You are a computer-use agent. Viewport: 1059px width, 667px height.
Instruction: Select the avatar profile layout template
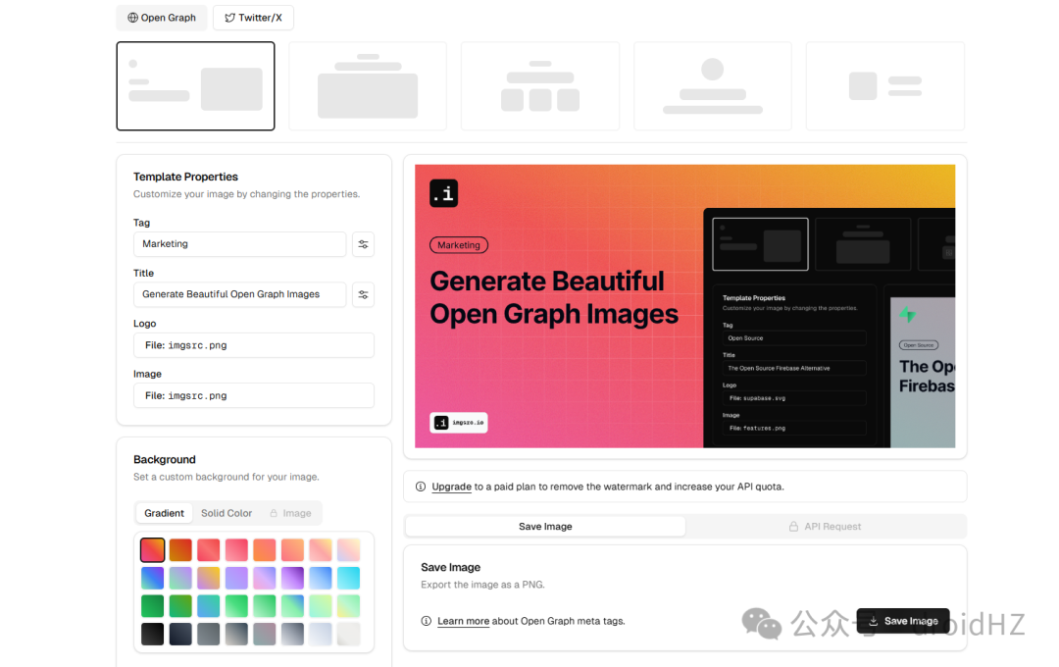713,85
